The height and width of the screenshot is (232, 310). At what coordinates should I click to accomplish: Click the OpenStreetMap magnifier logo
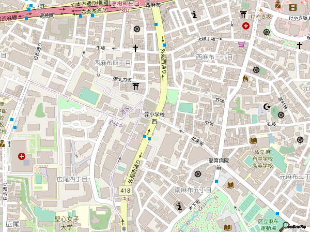[x=285, y=226]
